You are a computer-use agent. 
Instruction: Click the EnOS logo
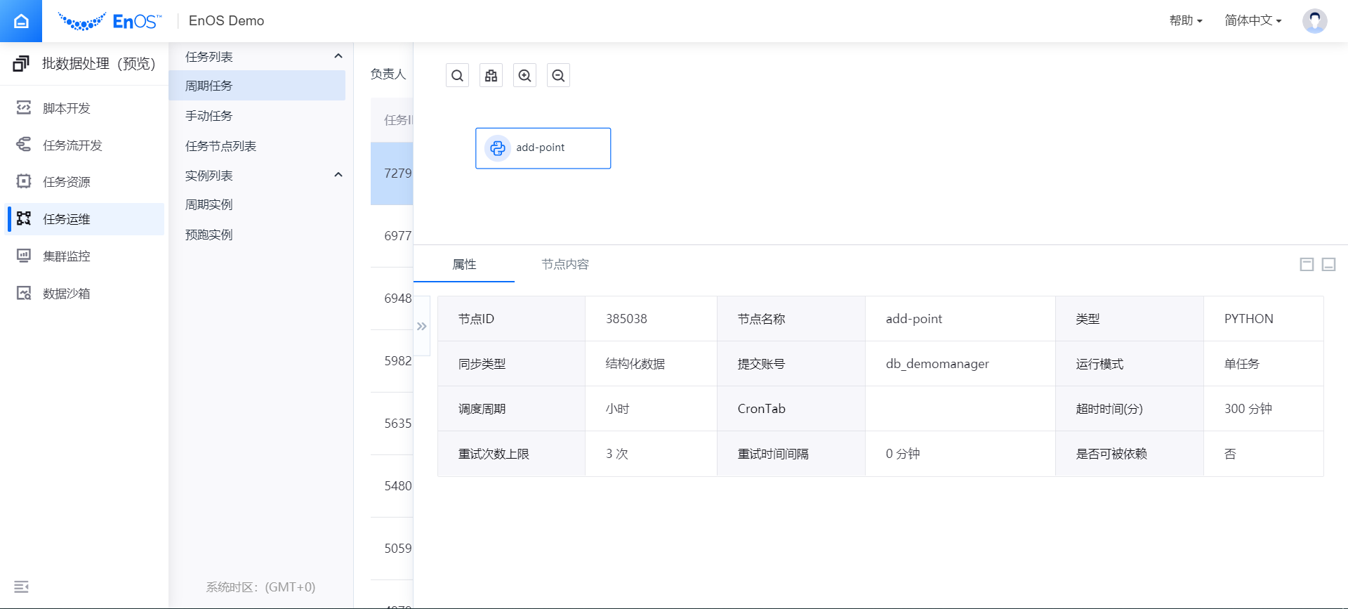(110, 21)
